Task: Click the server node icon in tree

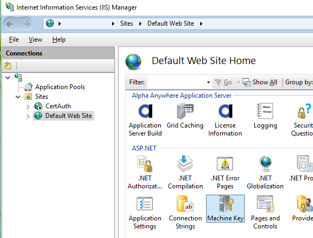Action: (18, 77)
